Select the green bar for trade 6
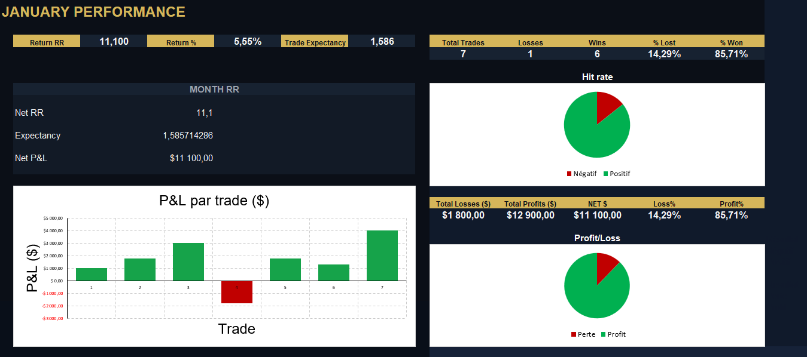Screen dimensions: 807x357 (x=334, y=272)
